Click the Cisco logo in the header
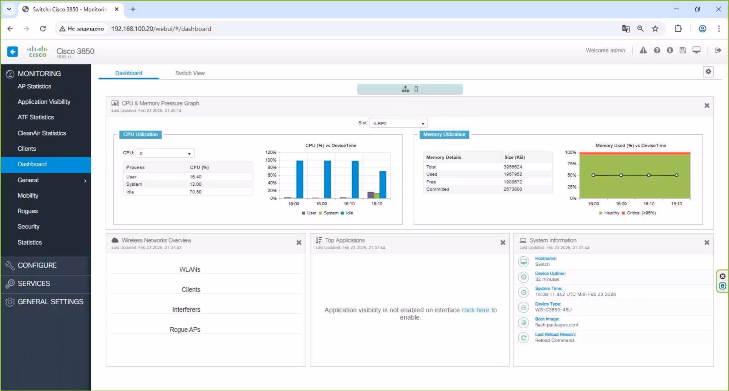 tap(37, 51)
